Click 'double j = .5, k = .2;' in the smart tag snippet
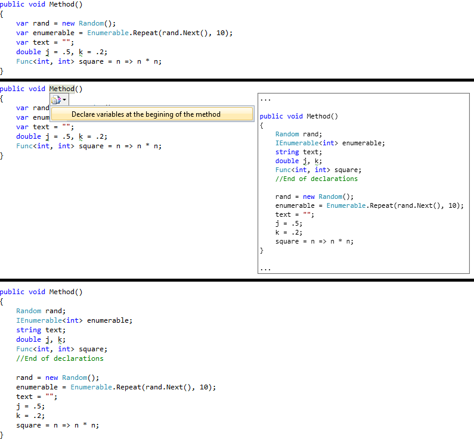The height and width of the screenshot is (443, 474). (x=61, y=136)
